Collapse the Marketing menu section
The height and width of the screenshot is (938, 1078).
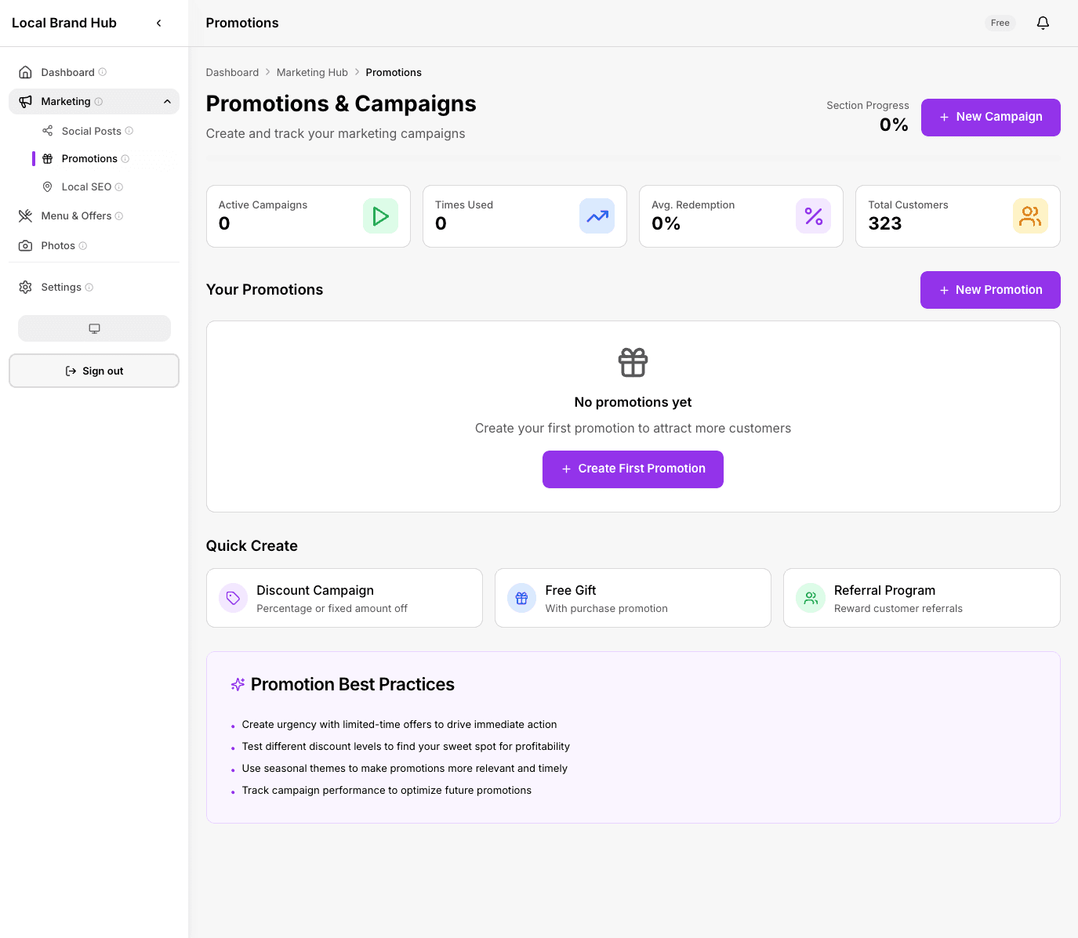tap(167, 102)
